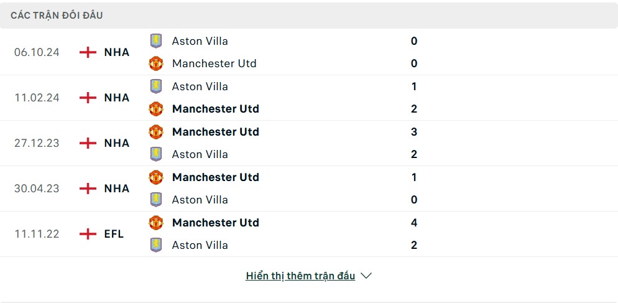Click England flag icon for 06.10.24 match
The height and width of the screenshot is (303, 618).
[88, 52]
